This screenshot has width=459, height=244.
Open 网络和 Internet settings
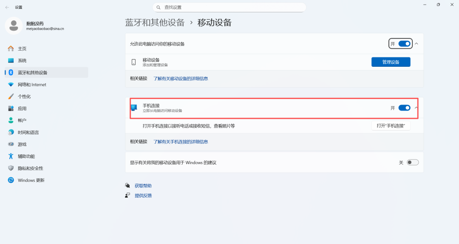point(47,84)
